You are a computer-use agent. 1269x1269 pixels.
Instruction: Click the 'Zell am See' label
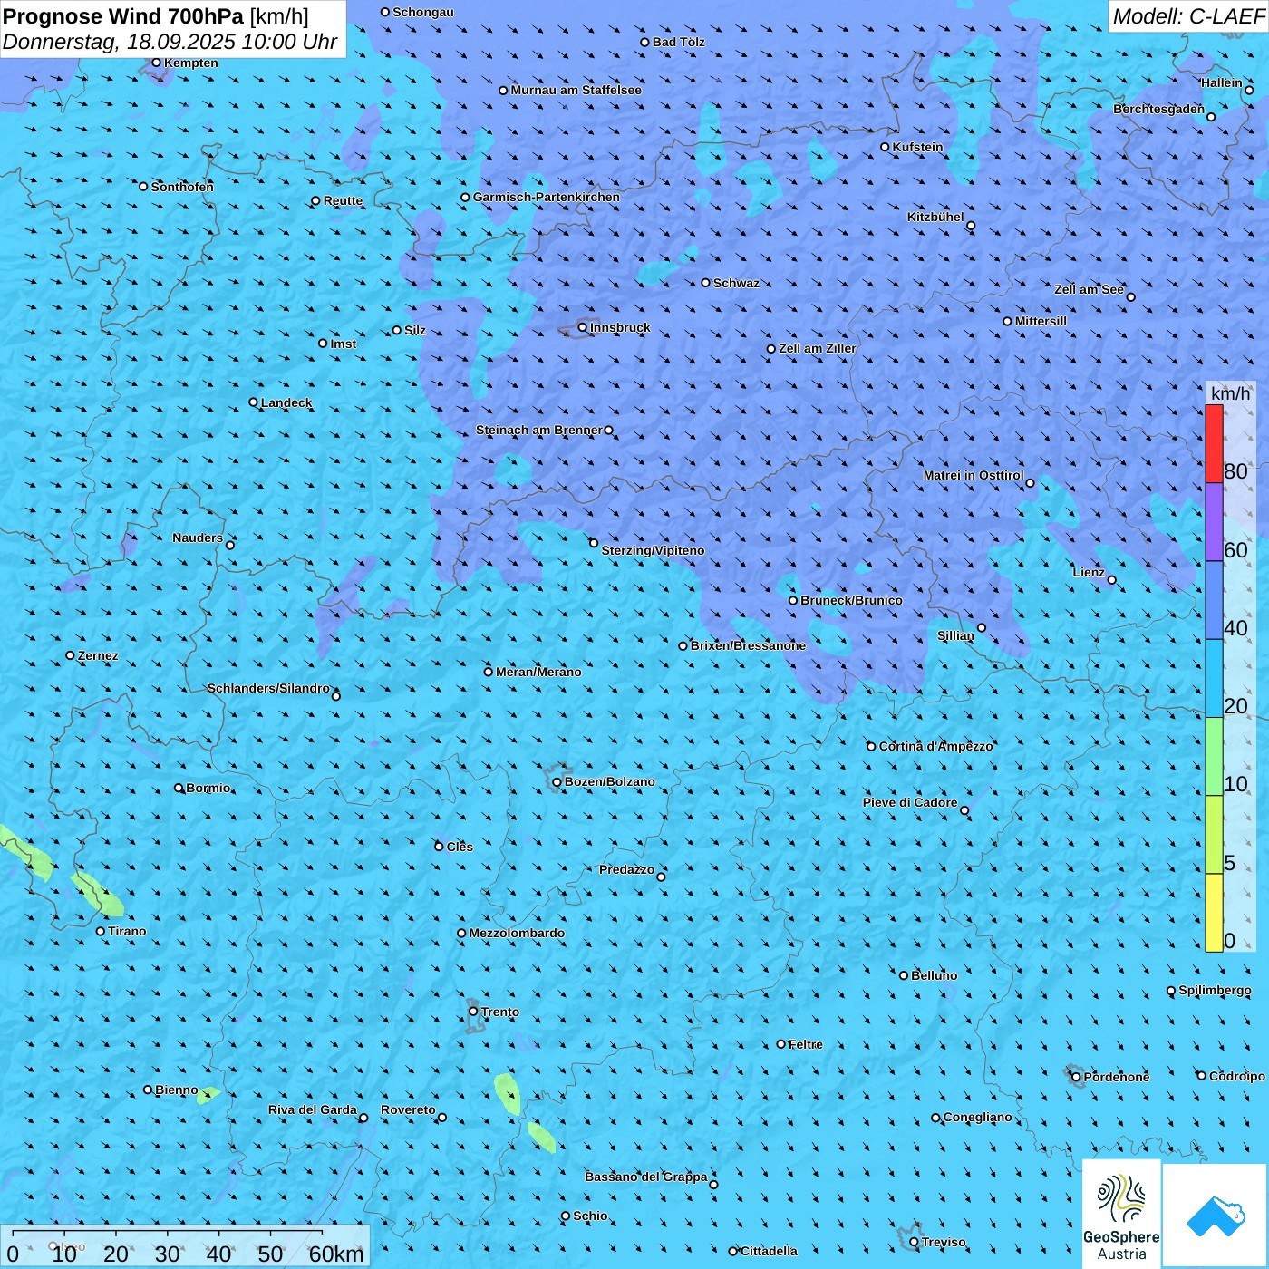click(1089, 289)
